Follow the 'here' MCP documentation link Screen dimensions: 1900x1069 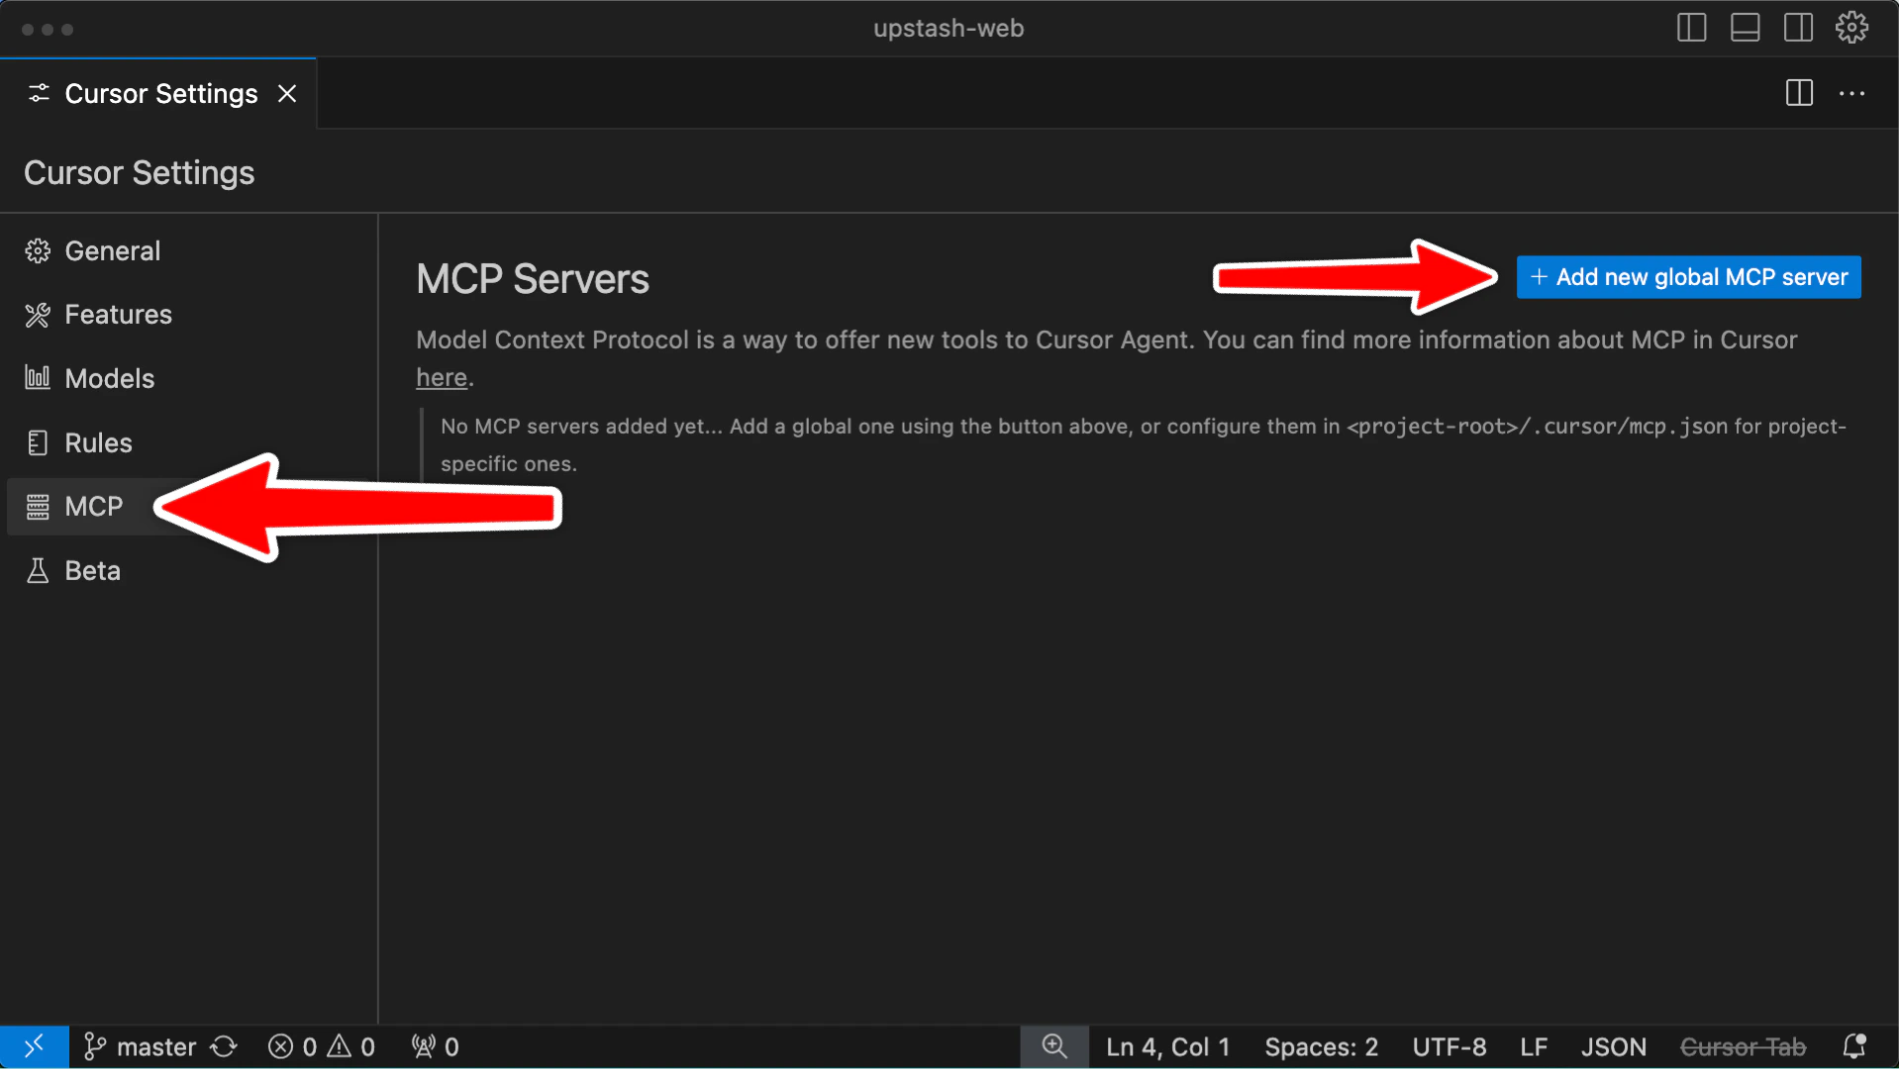pyautogui.click(x=442, y=377)
